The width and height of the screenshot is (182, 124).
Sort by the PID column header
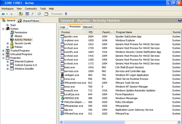pos(94,32)
